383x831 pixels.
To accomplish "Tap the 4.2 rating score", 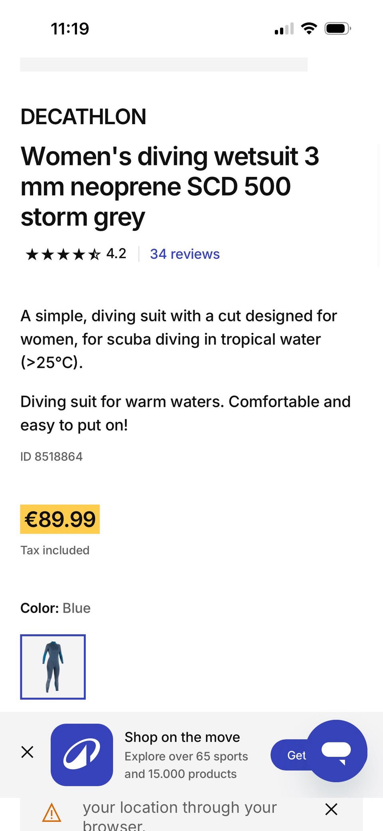I will pyautogui.click(x=116, y=254).
